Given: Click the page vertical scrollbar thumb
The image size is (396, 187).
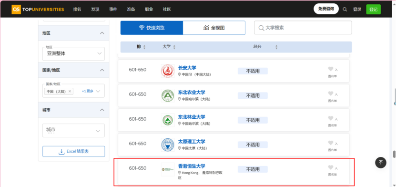Looking at the screenshot, I should [x=394, y=154].
